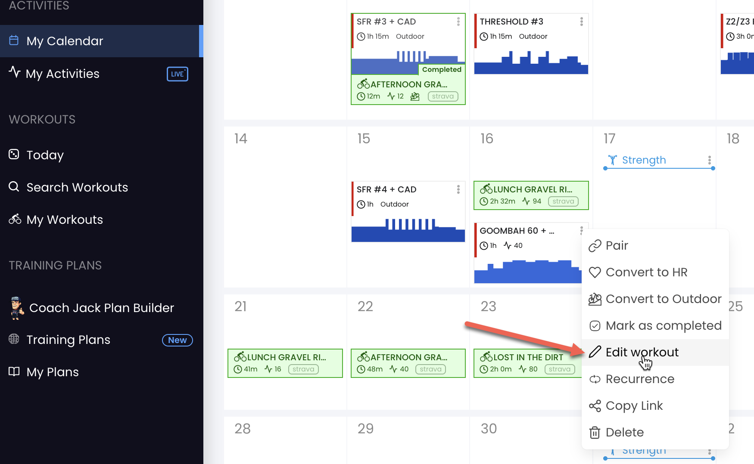Click strava tag on LOST IN THE DIRT

560,369
